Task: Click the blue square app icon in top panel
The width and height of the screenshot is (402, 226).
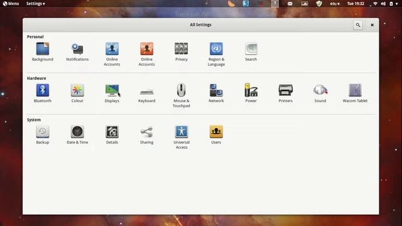Action: click(x=246, y=4)
